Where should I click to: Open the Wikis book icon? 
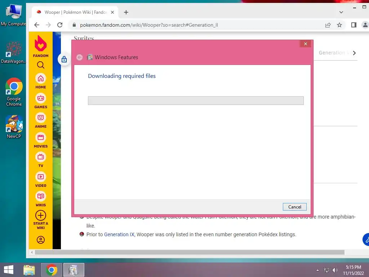pos(40,197)
